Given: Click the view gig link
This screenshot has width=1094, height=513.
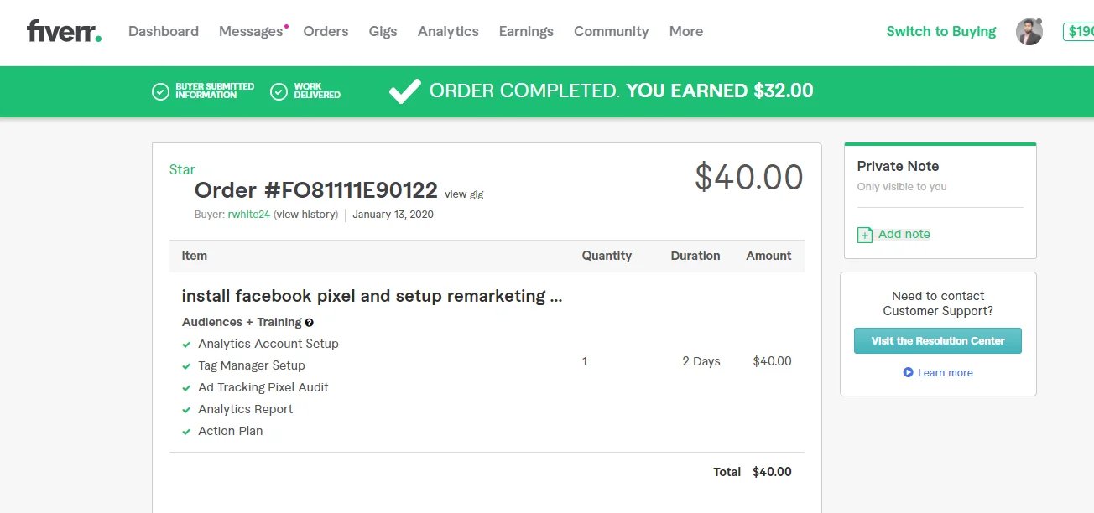Looking at the screenshot, I should click(x=464, y=194).
